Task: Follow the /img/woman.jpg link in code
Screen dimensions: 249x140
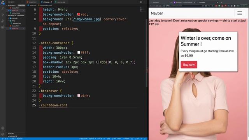Action: coord(86,19)
